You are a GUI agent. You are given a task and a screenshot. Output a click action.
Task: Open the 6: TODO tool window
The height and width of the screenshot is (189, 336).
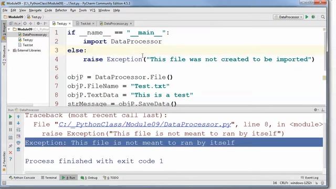coord(111,177)
